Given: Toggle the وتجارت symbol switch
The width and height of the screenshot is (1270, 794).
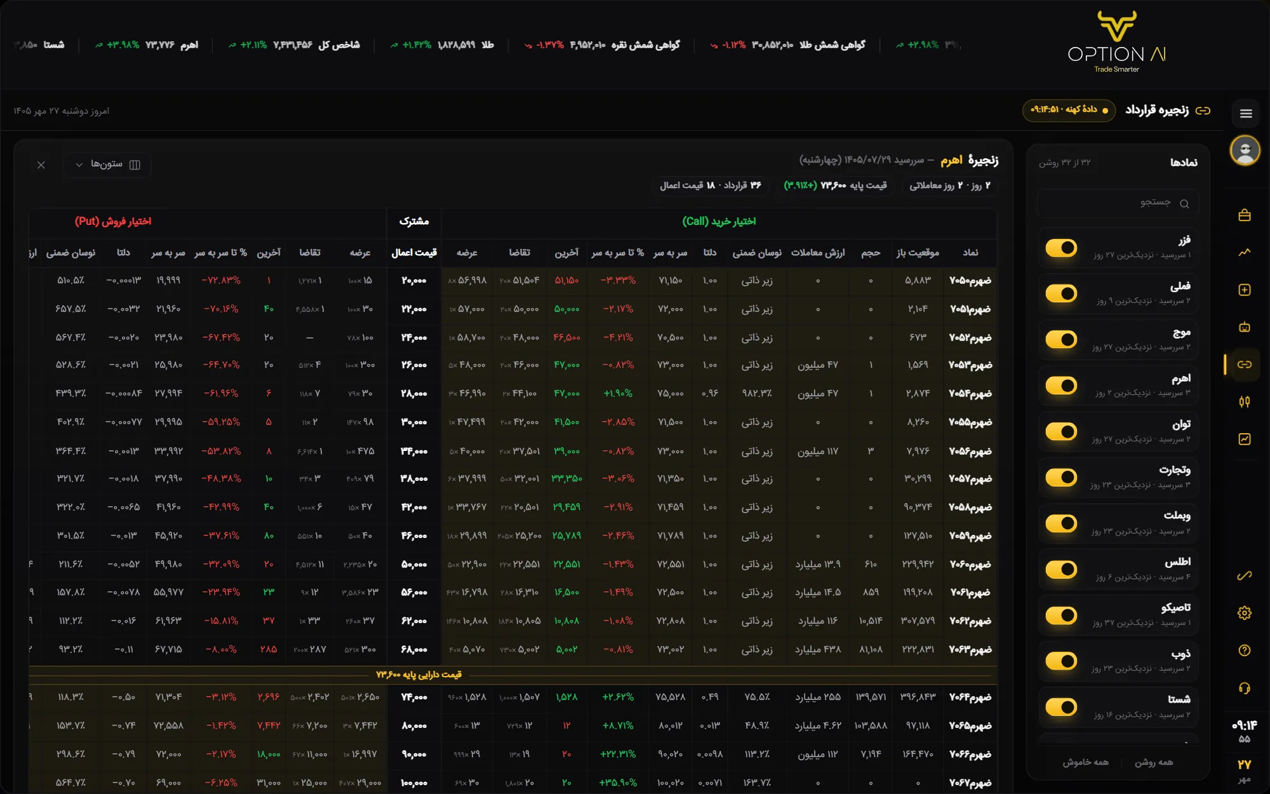Looking at the screenshot, I should tap(1062, 477).
